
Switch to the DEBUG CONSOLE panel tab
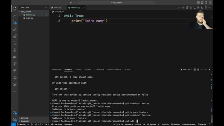114,70
